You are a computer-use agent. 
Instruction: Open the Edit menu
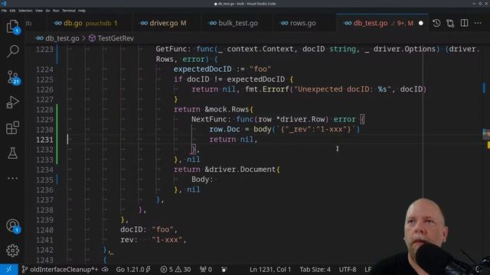click(12, 11)
